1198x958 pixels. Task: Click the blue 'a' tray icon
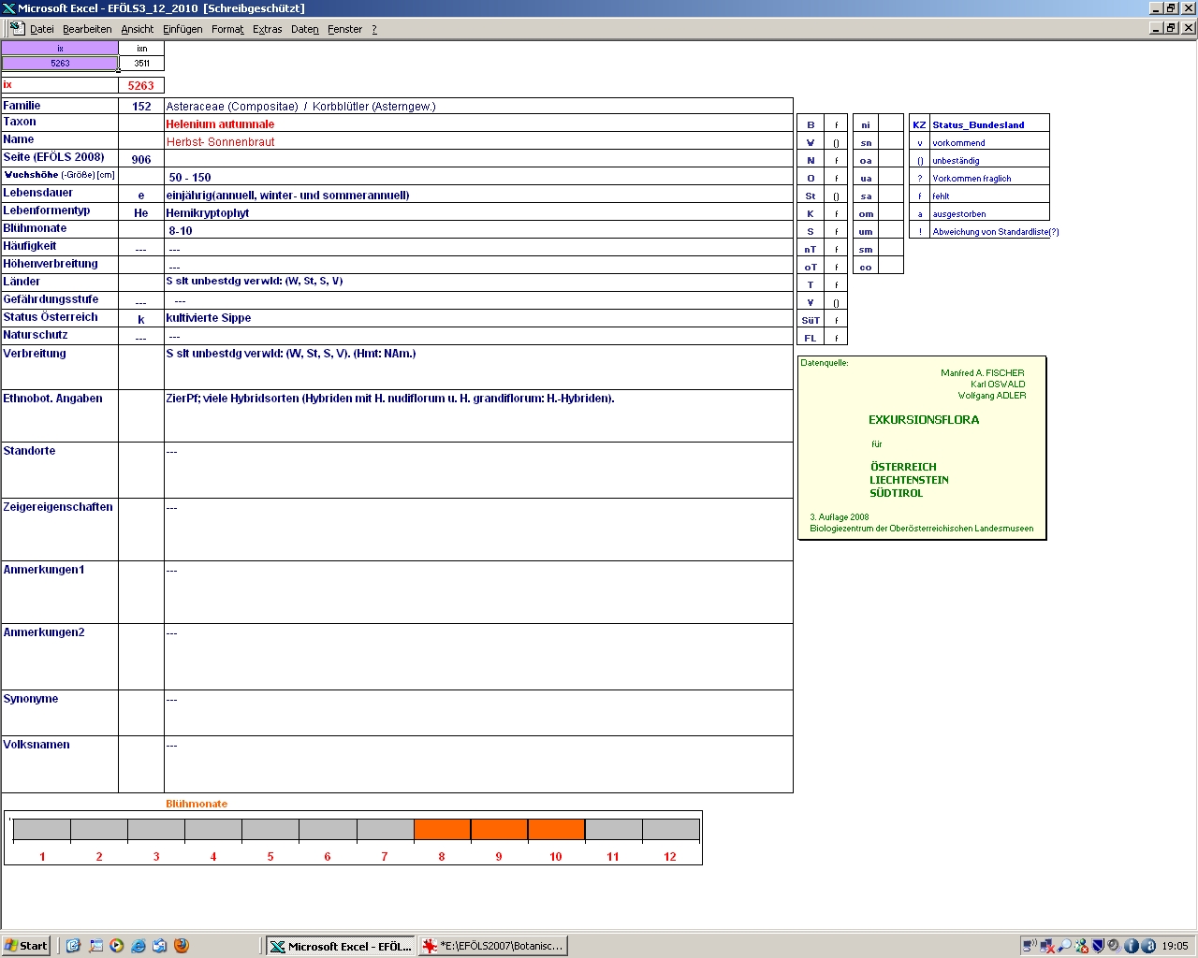coord(1148,946)
